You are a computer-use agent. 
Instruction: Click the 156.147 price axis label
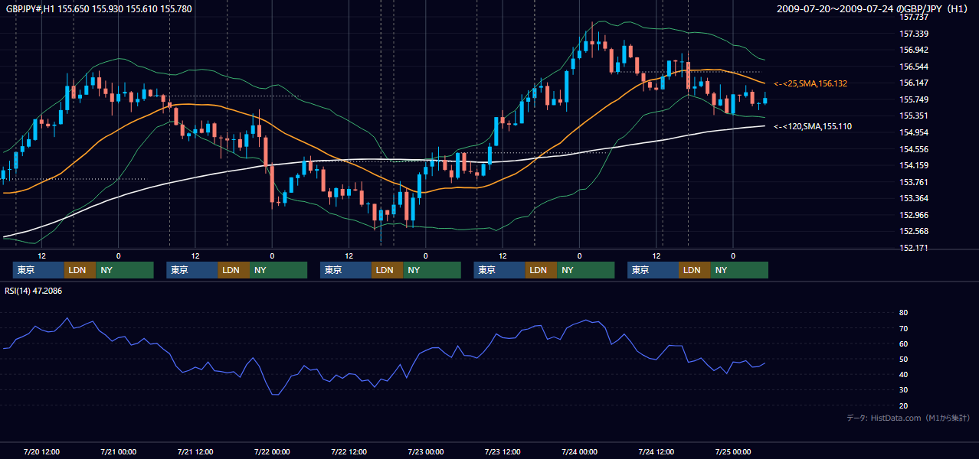point(914,83)
